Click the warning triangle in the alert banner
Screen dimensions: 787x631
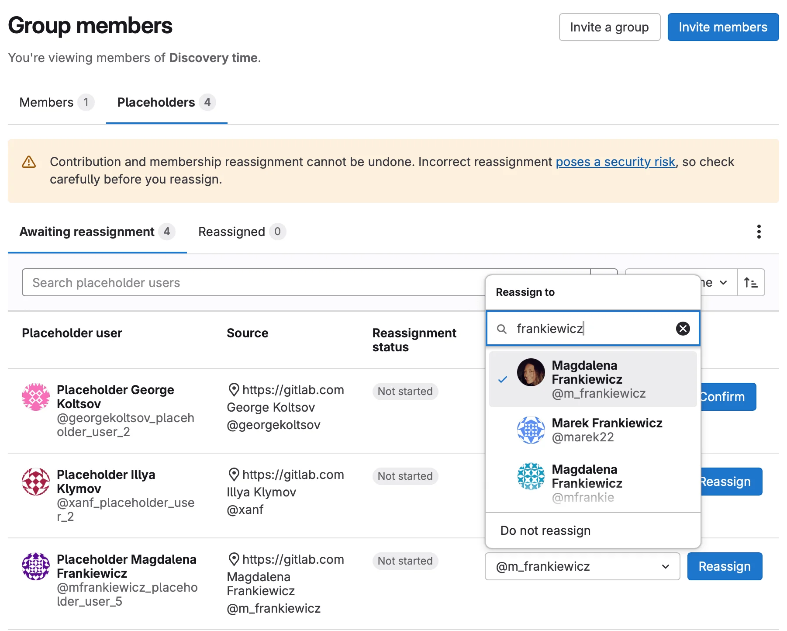28,162
